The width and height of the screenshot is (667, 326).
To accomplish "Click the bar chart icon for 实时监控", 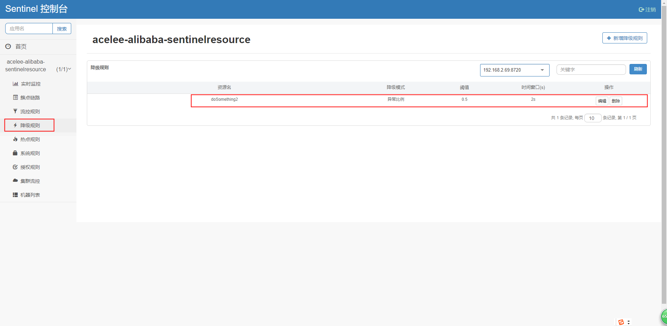I will pos(15,84).
